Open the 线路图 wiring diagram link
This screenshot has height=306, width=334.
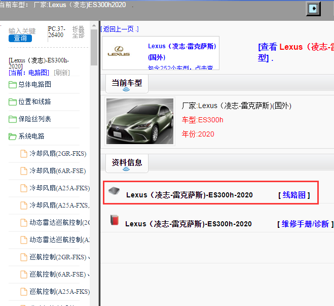(x=294, y=195)
